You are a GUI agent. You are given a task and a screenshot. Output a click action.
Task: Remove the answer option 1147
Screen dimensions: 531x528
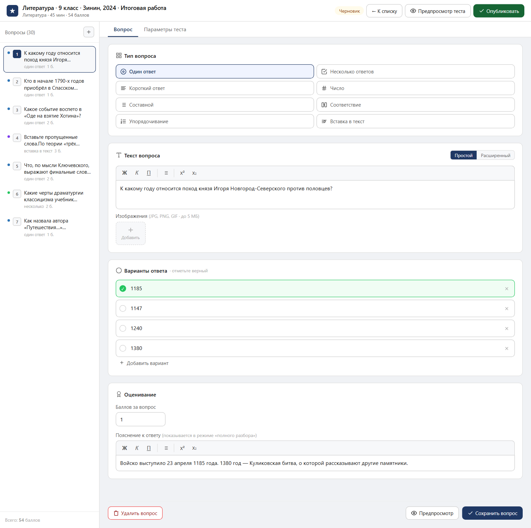[506, 308]
